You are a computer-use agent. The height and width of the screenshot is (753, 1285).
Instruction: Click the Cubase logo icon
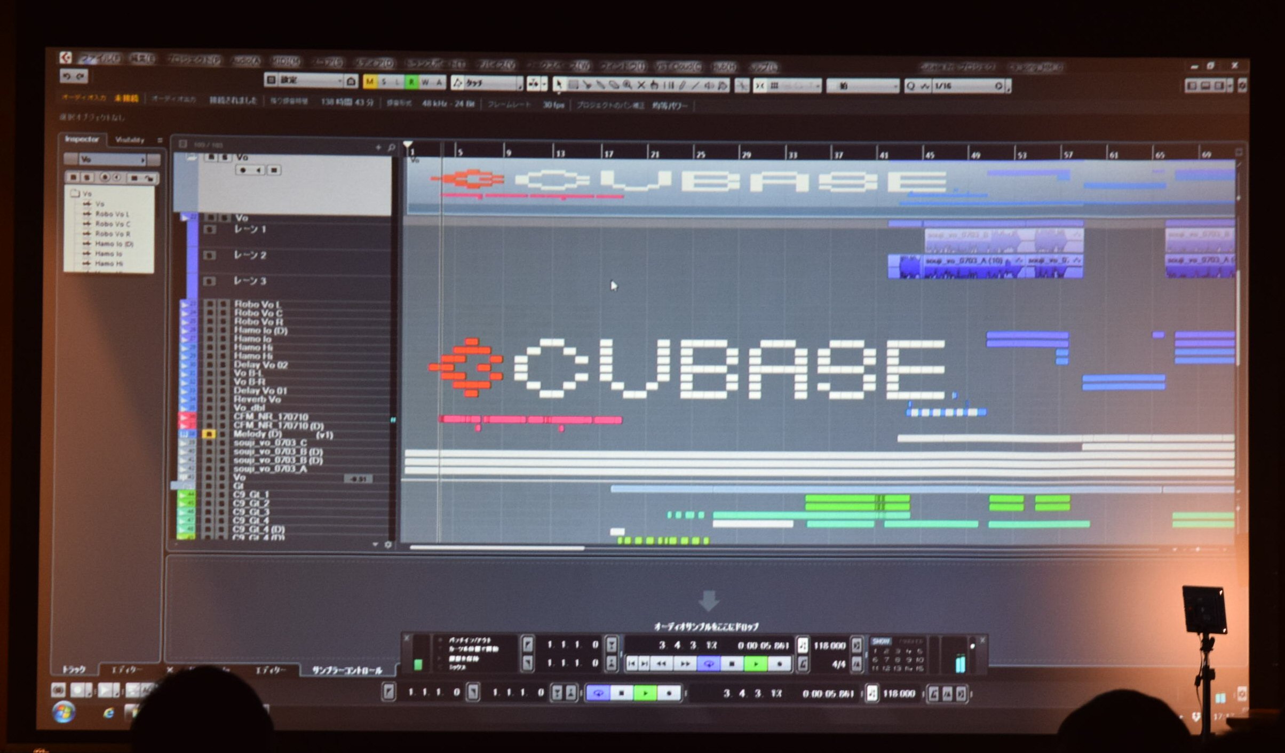pyautogui.click(x=66, y=58)
